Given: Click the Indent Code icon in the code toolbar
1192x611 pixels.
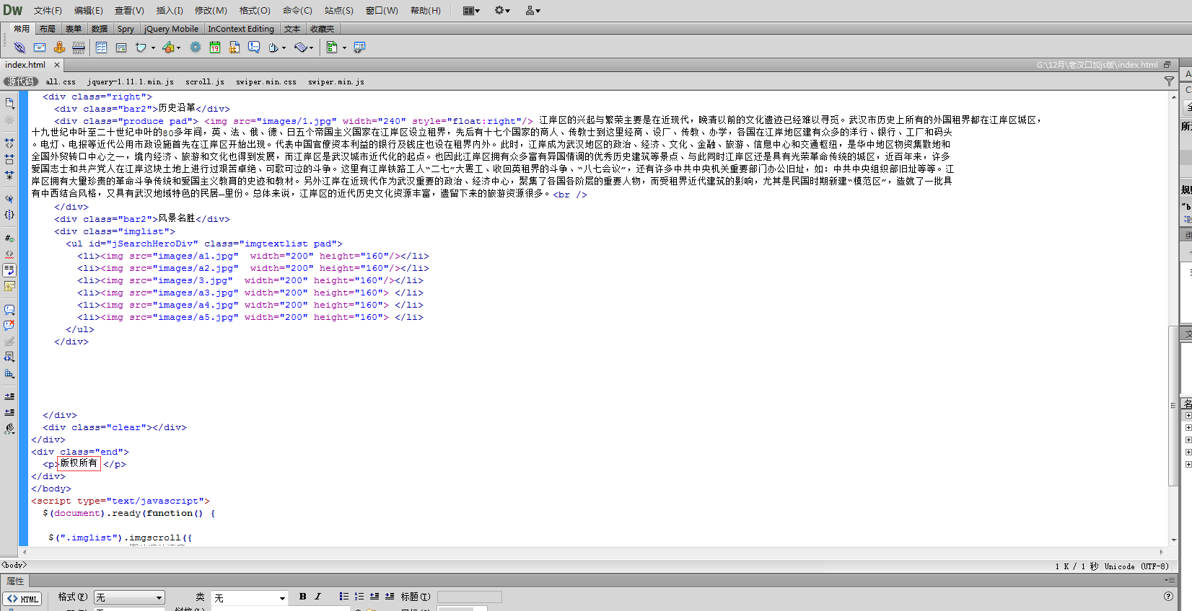Looking at the screenshot, I should (x=9, y=396).
